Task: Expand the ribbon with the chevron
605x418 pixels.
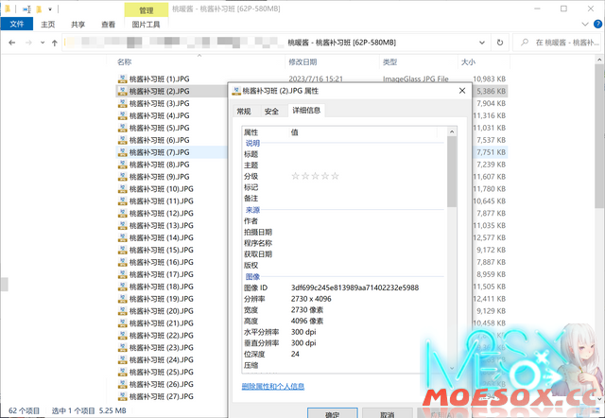Action: (585, 24)
